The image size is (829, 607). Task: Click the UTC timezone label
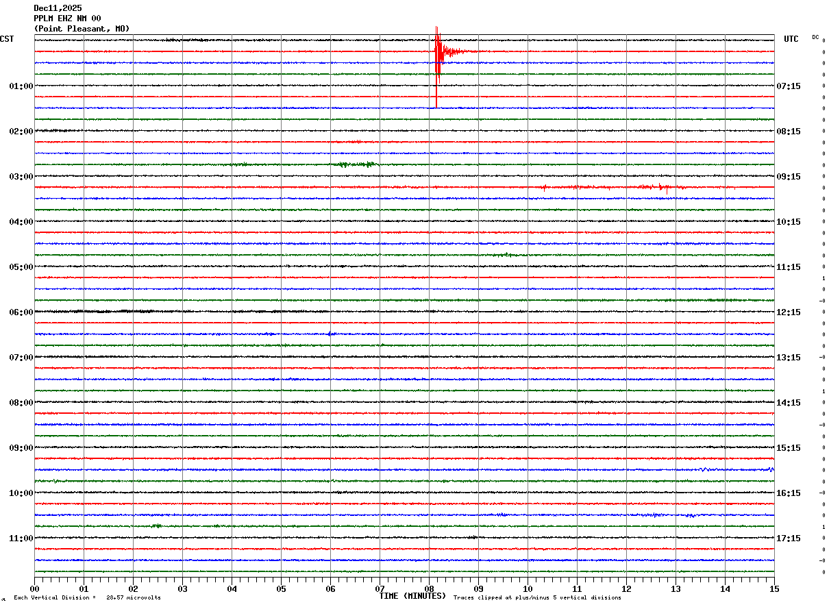tap(791, 40)
